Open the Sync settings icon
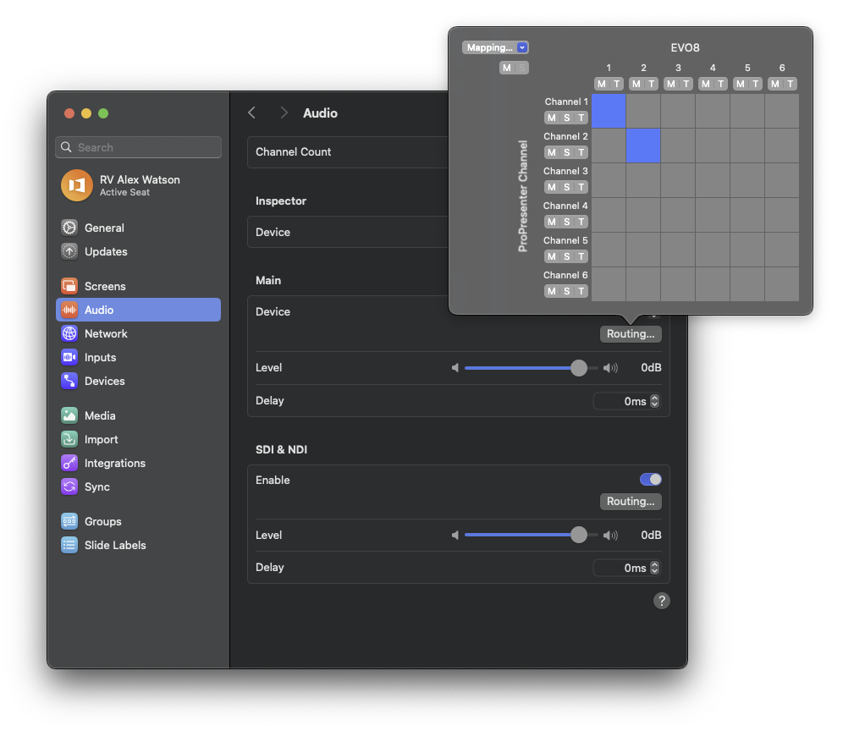 click(x=69, y=486)
